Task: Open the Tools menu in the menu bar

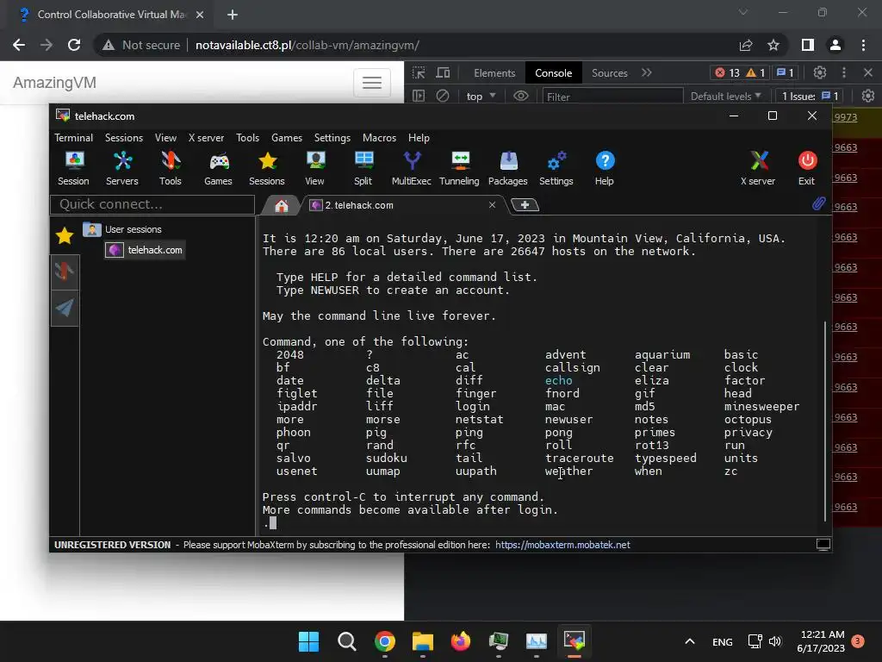Action: [x=247, y=138]
